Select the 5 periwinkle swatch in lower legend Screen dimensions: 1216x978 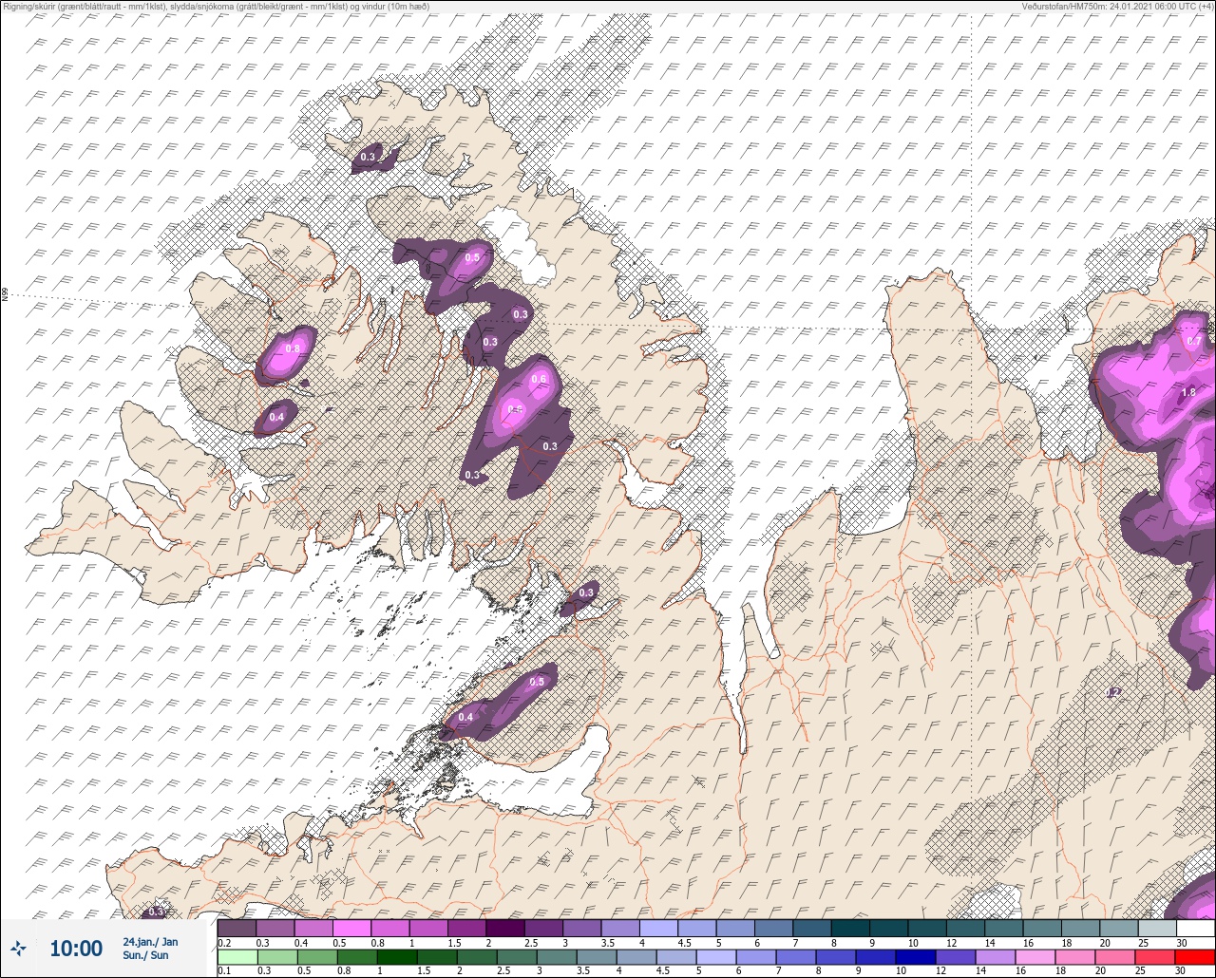[716, 956]
